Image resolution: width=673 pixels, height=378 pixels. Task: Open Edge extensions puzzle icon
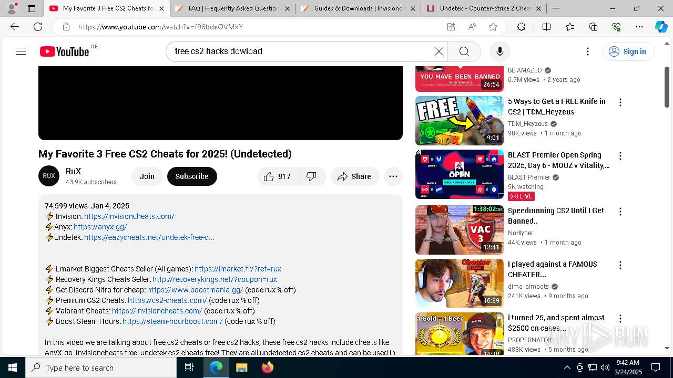521,27
